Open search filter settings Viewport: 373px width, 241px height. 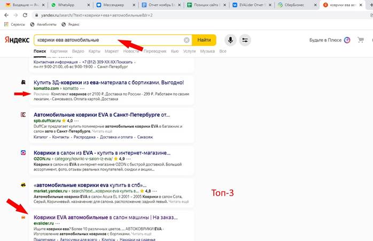(x=245, y=40)
